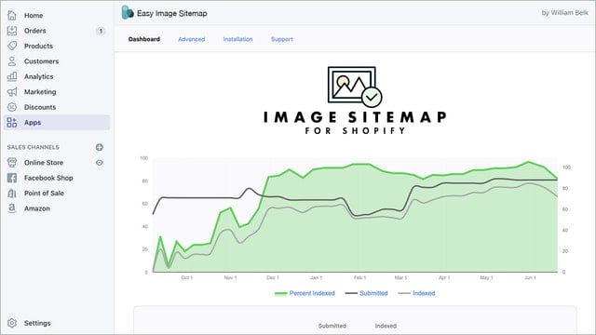Image resolution: width=596 pixels, height=335 pixels.
Task: Click the Dec 1 axis label
Action: point(273,277)
